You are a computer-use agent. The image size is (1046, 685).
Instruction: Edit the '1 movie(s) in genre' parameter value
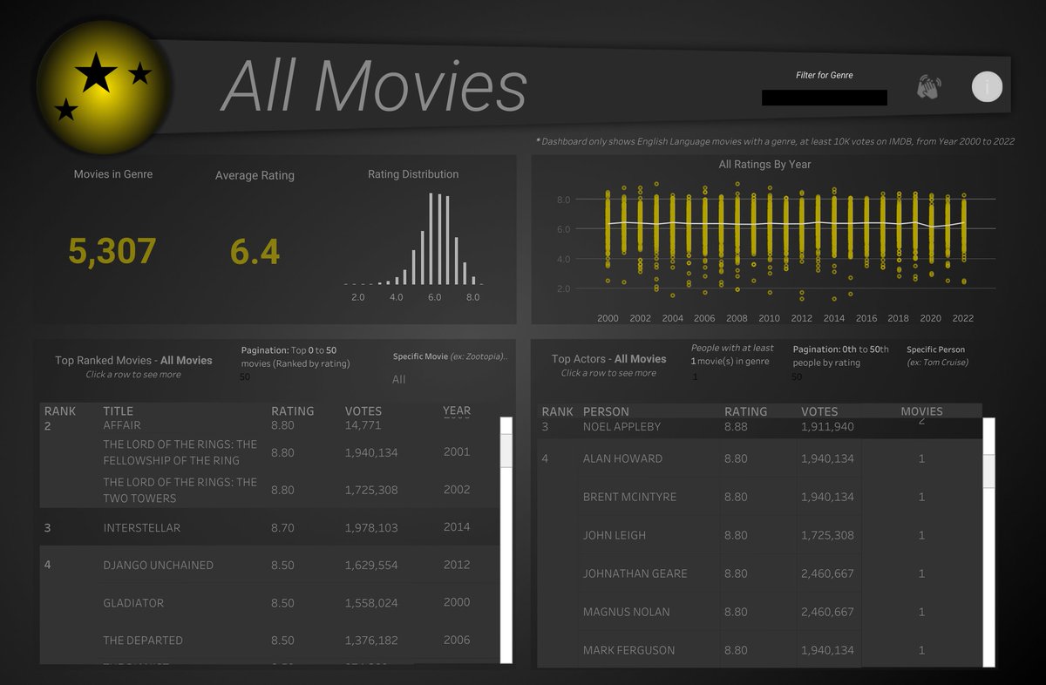pos(696,376)
